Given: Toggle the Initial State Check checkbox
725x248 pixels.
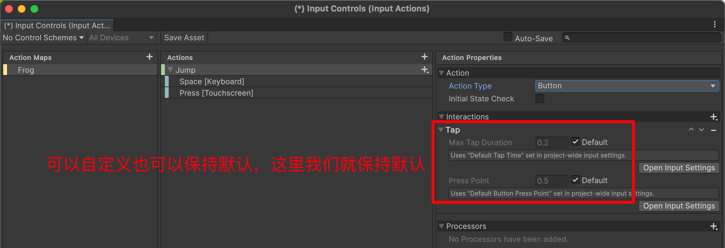Looking at the screenshot, I should (540, 99).
